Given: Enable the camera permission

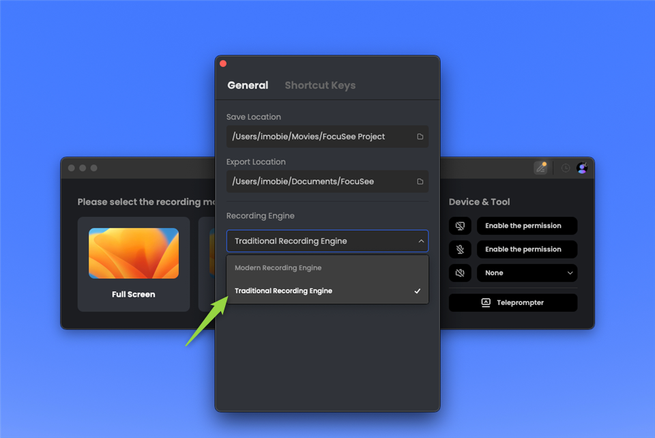Looking at the screenshot, I should pyautogui.click(x=527, y=226).
